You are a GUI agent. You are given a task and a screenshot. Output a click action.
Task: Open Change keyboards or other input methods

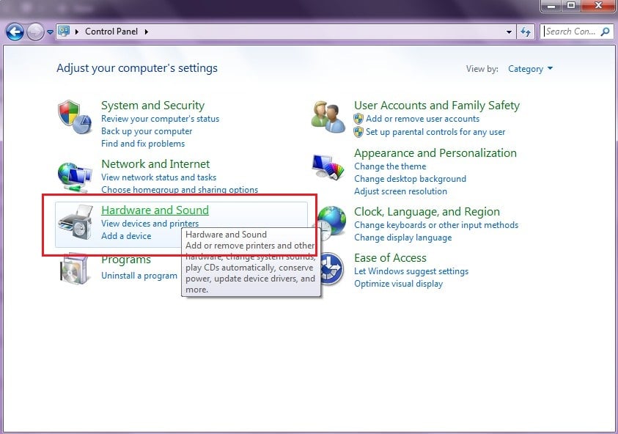[436, 225]
